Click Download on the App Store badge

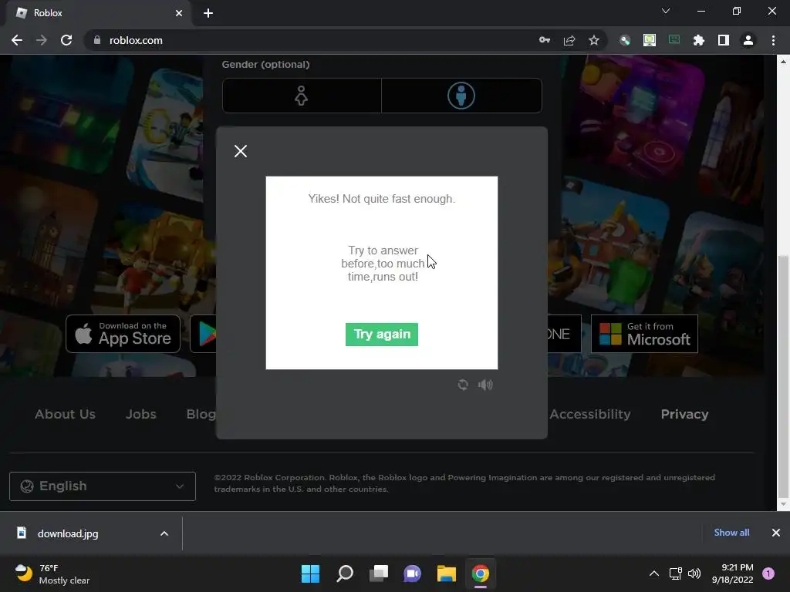[x=123, y=334]
